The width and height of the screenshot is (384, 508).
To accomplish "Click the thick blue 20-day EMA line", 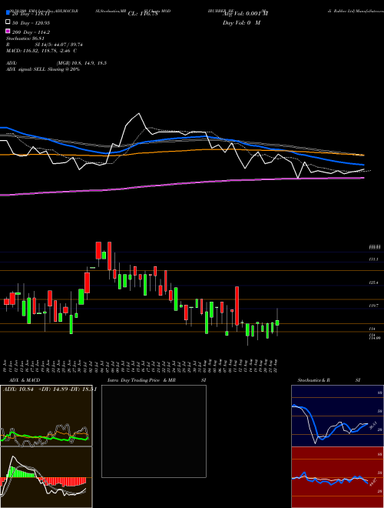I will (181, 139).
